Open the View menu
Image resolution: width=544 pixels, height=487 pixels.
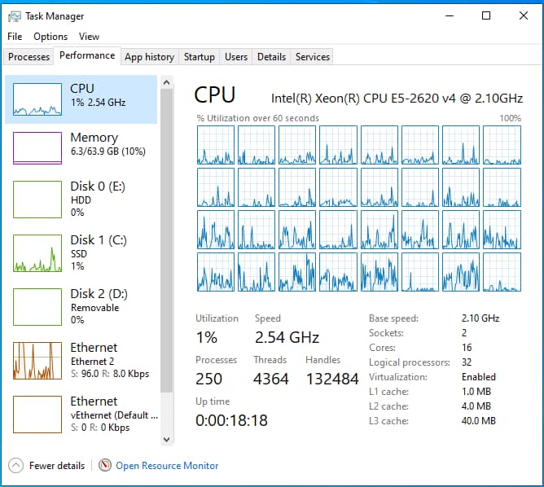(x=89, y=37)
